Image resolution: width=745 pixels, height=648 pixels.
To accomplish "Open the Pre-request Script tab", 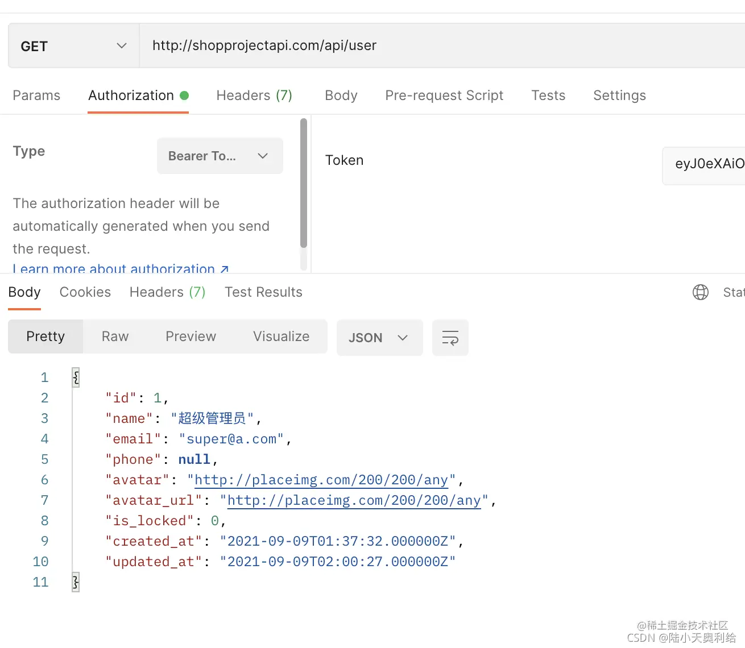I will point(444,95).
